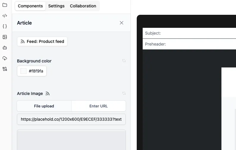Close the Article panel
This screenshot has height=150, width=236.
click(x=122, y=23)
